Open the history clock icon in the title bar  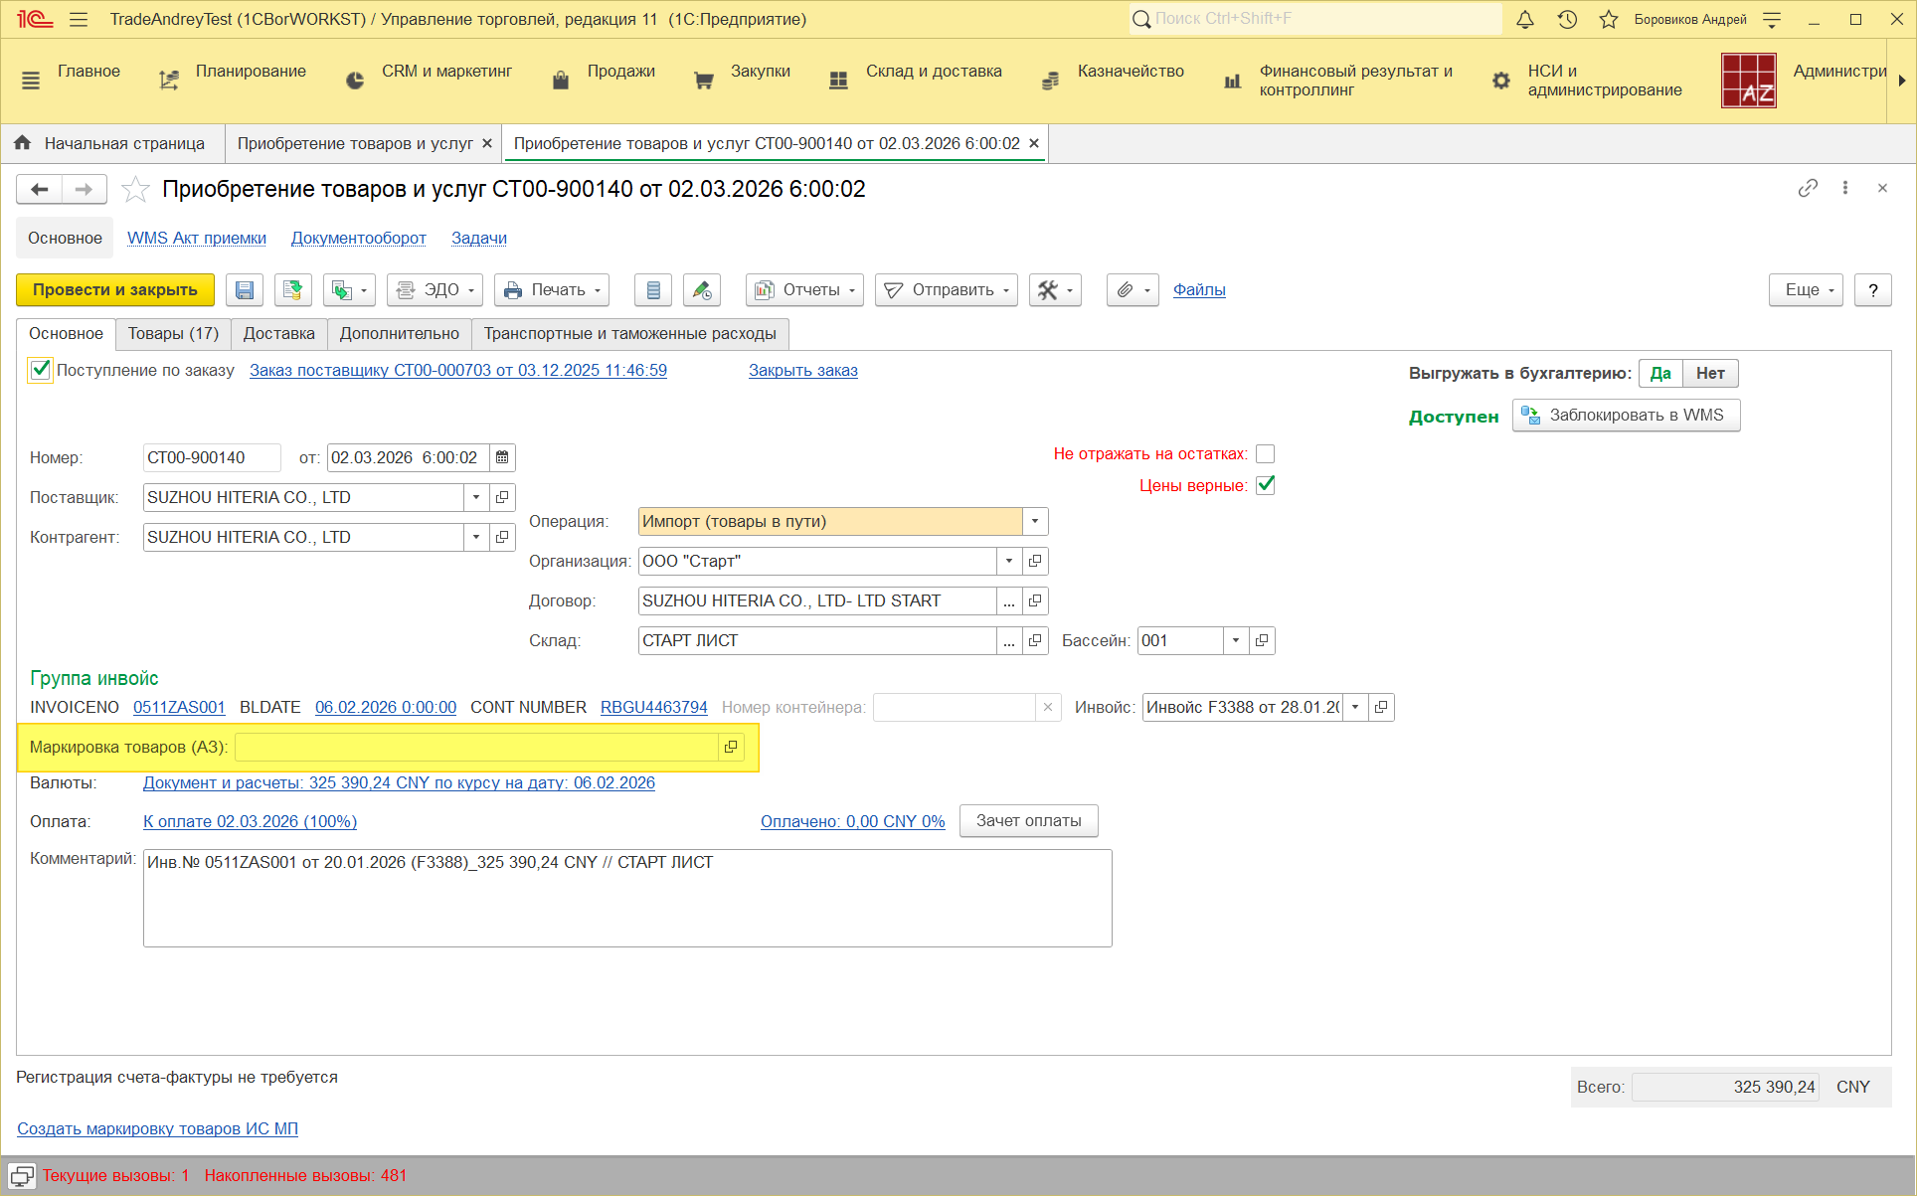click(x=1567, y=19)
